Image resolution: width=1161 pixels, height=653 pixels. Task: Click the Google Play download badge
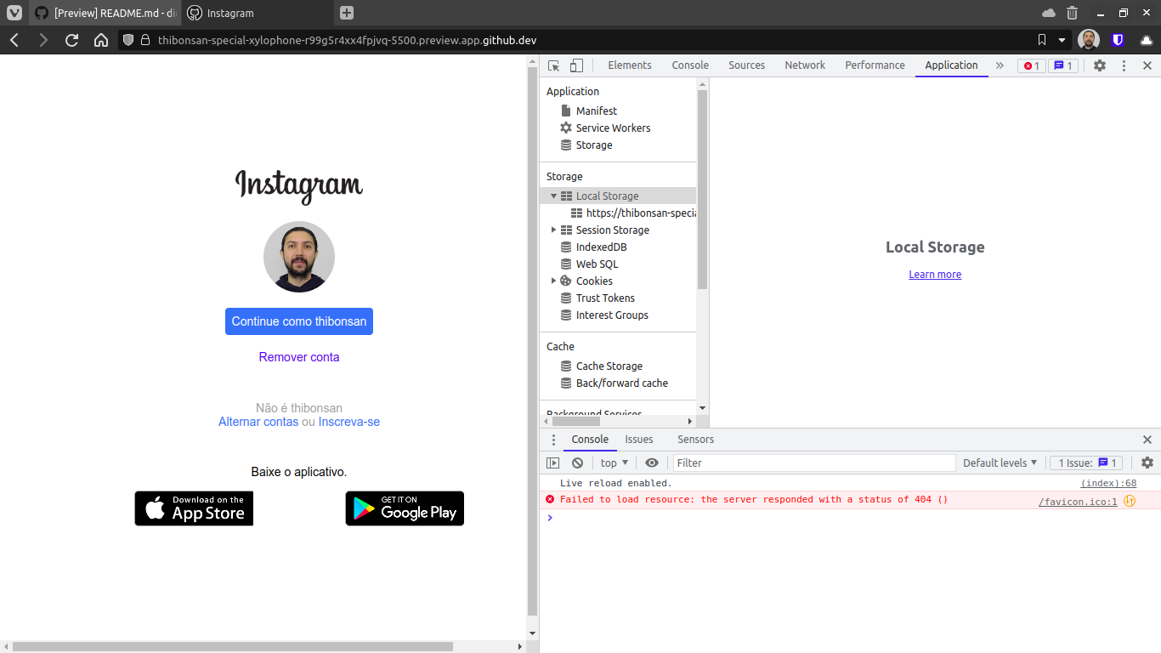405,508
